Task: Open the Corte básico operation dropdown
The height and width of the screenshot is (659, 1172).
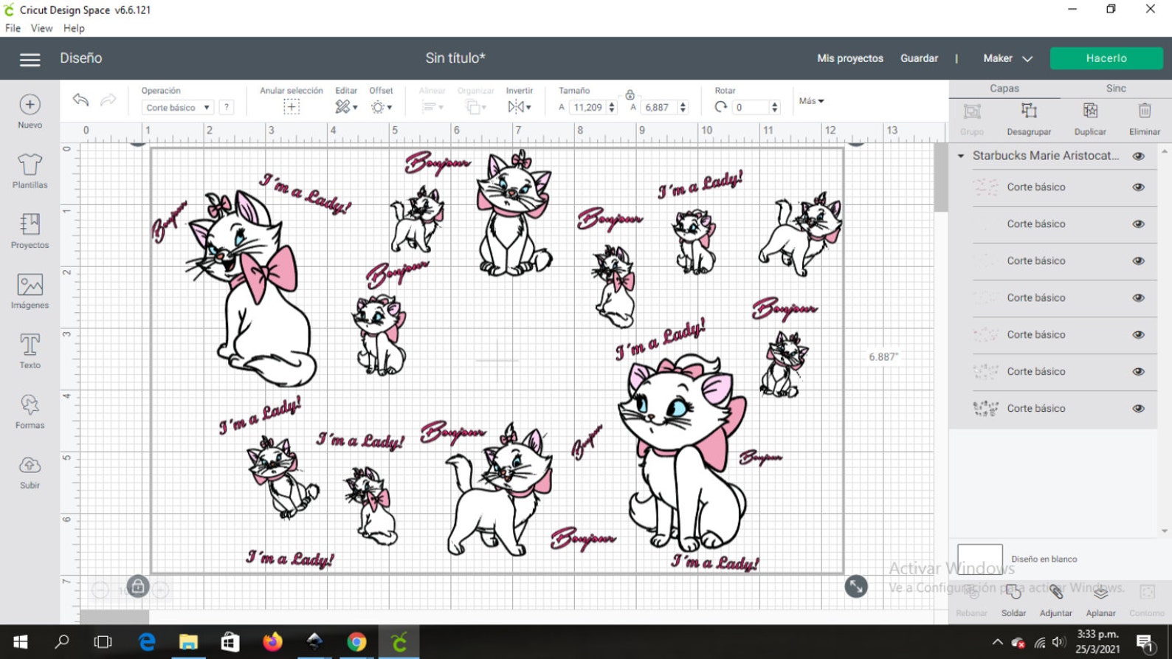Action: click(x=177, y=107)
